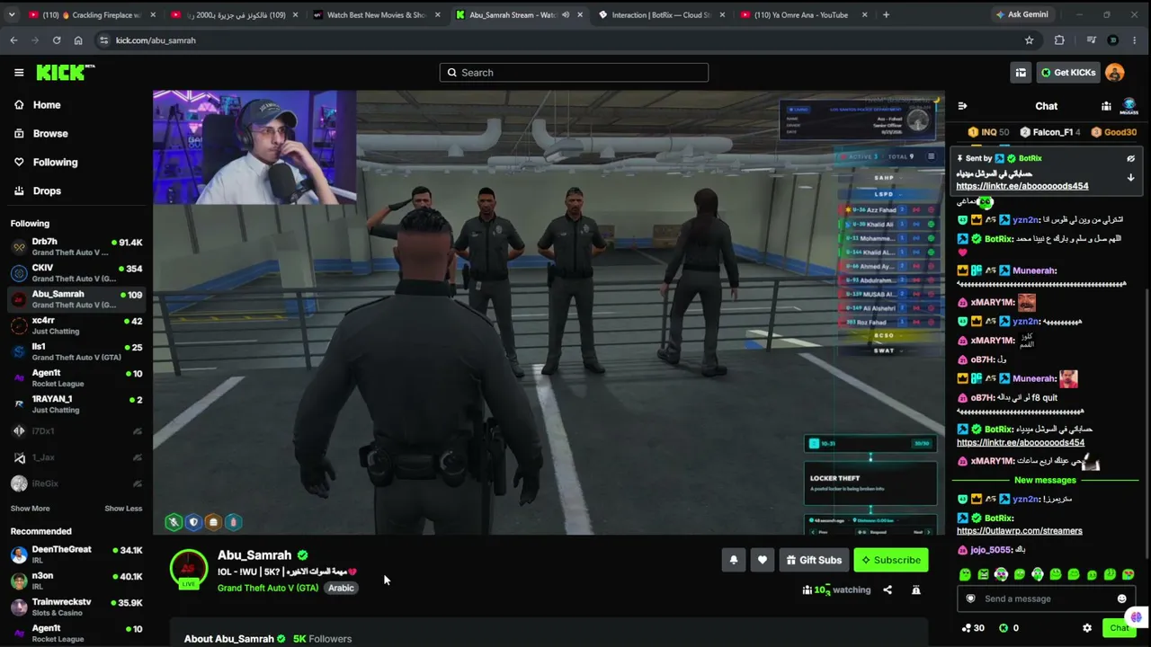Open the sidebar hamburger menu
1151x647 pixels.
coord(19,73)
